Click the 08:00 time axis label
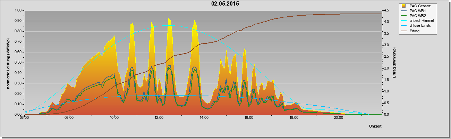Viewport: 451px width, 139px height. tap(69, 118)
